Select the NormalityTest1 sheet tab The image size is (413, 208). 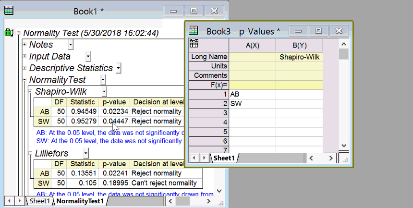point(80,201)
